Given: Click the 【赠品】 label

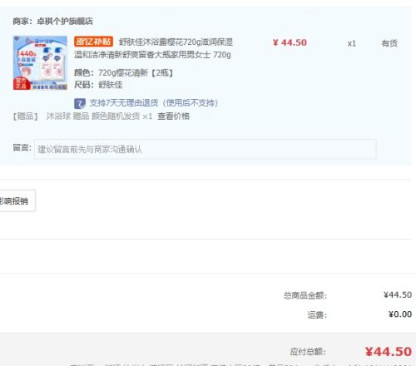Looking at the screenshot, I should (25, 116).
